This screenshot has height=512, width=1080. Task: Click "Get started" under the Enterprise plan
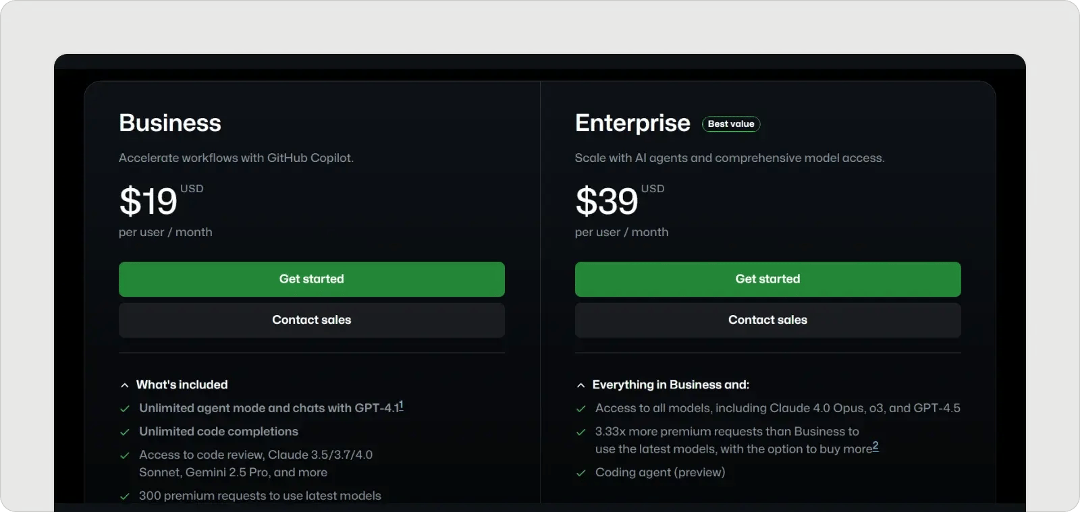(767, 279)
